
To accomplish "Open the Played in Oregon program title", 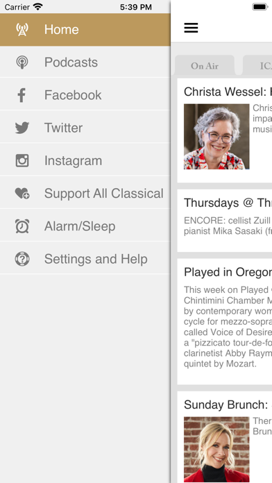I will pos(228,272).
